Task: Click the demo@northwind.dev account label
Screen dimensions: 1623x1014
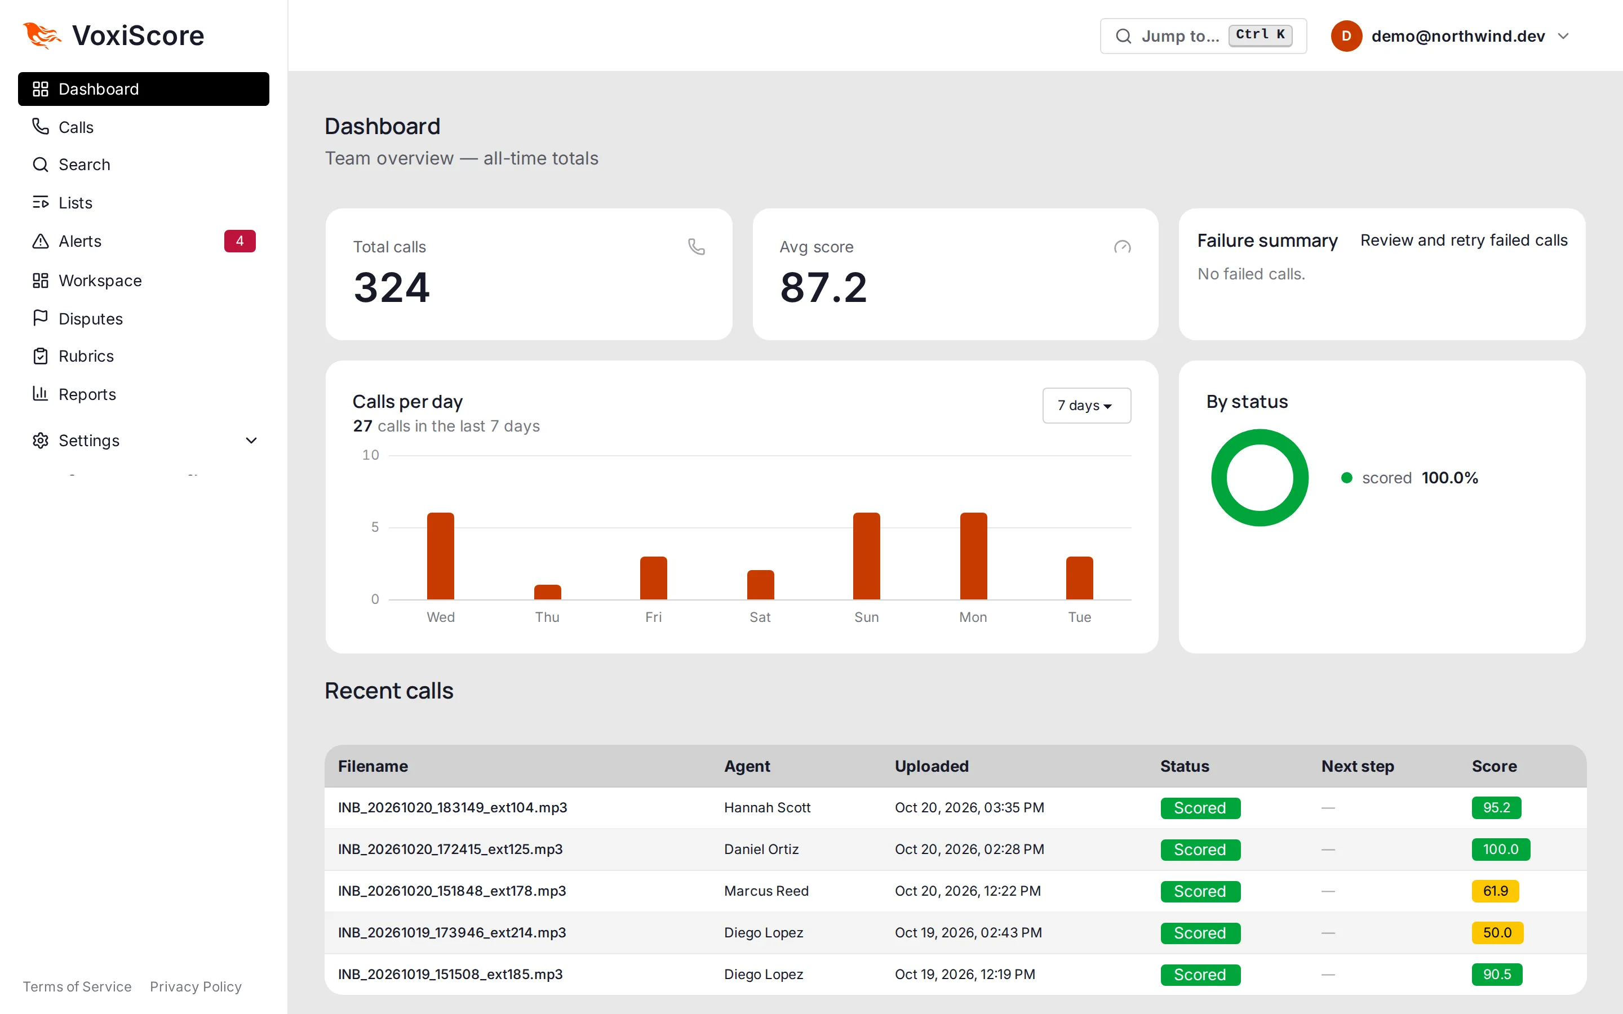Action: [1458, 35]
